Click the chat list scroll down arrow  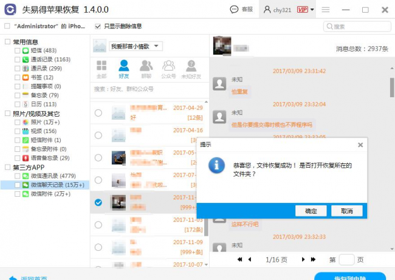207,264
